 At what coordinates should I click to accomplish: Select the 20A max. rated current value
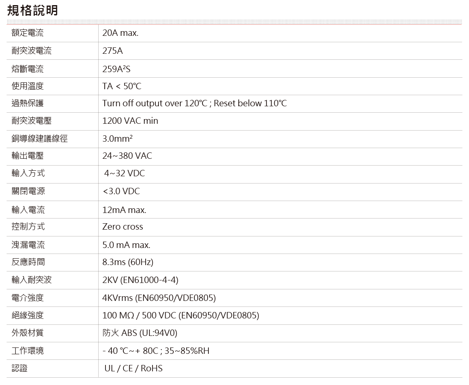[x=120, y=33]
